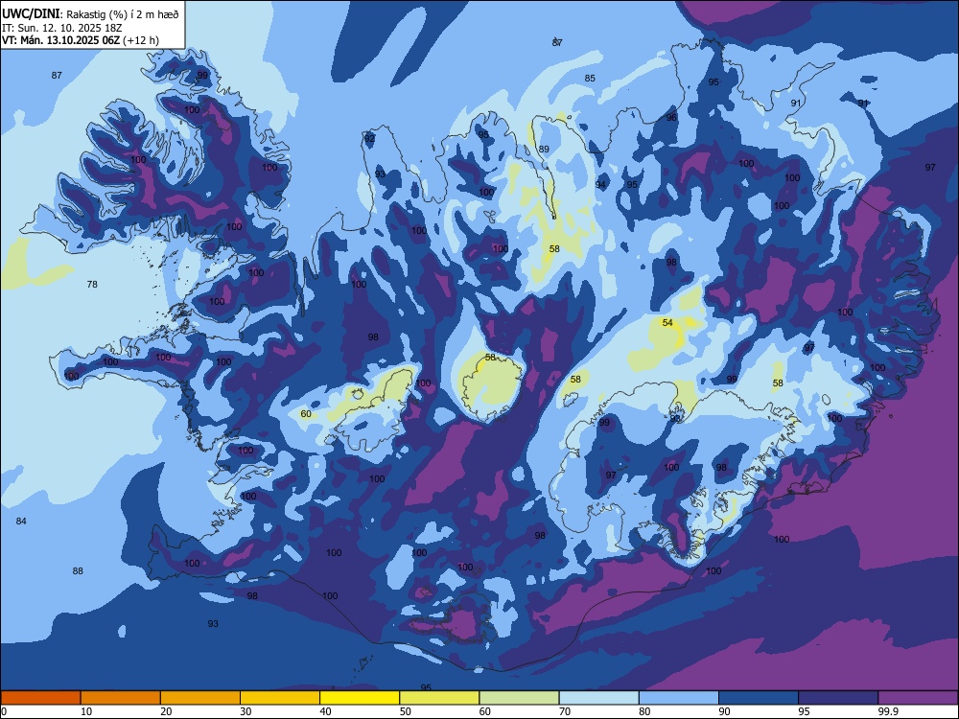Click the '84' humidity value on the map
The height and width of the screenshot is (719, 959).
click(x=21, y=521)
